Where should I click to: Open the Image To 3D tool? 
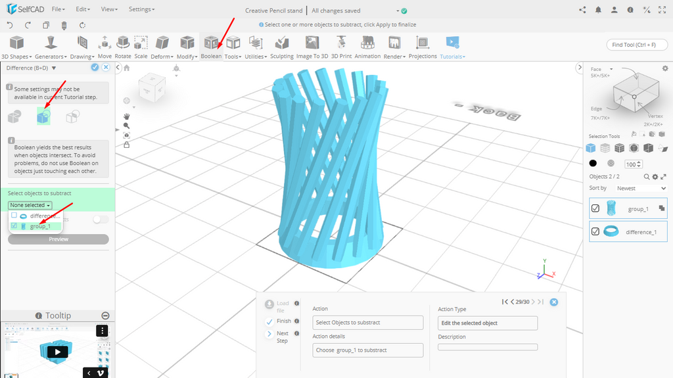click(x=312, y=47)
